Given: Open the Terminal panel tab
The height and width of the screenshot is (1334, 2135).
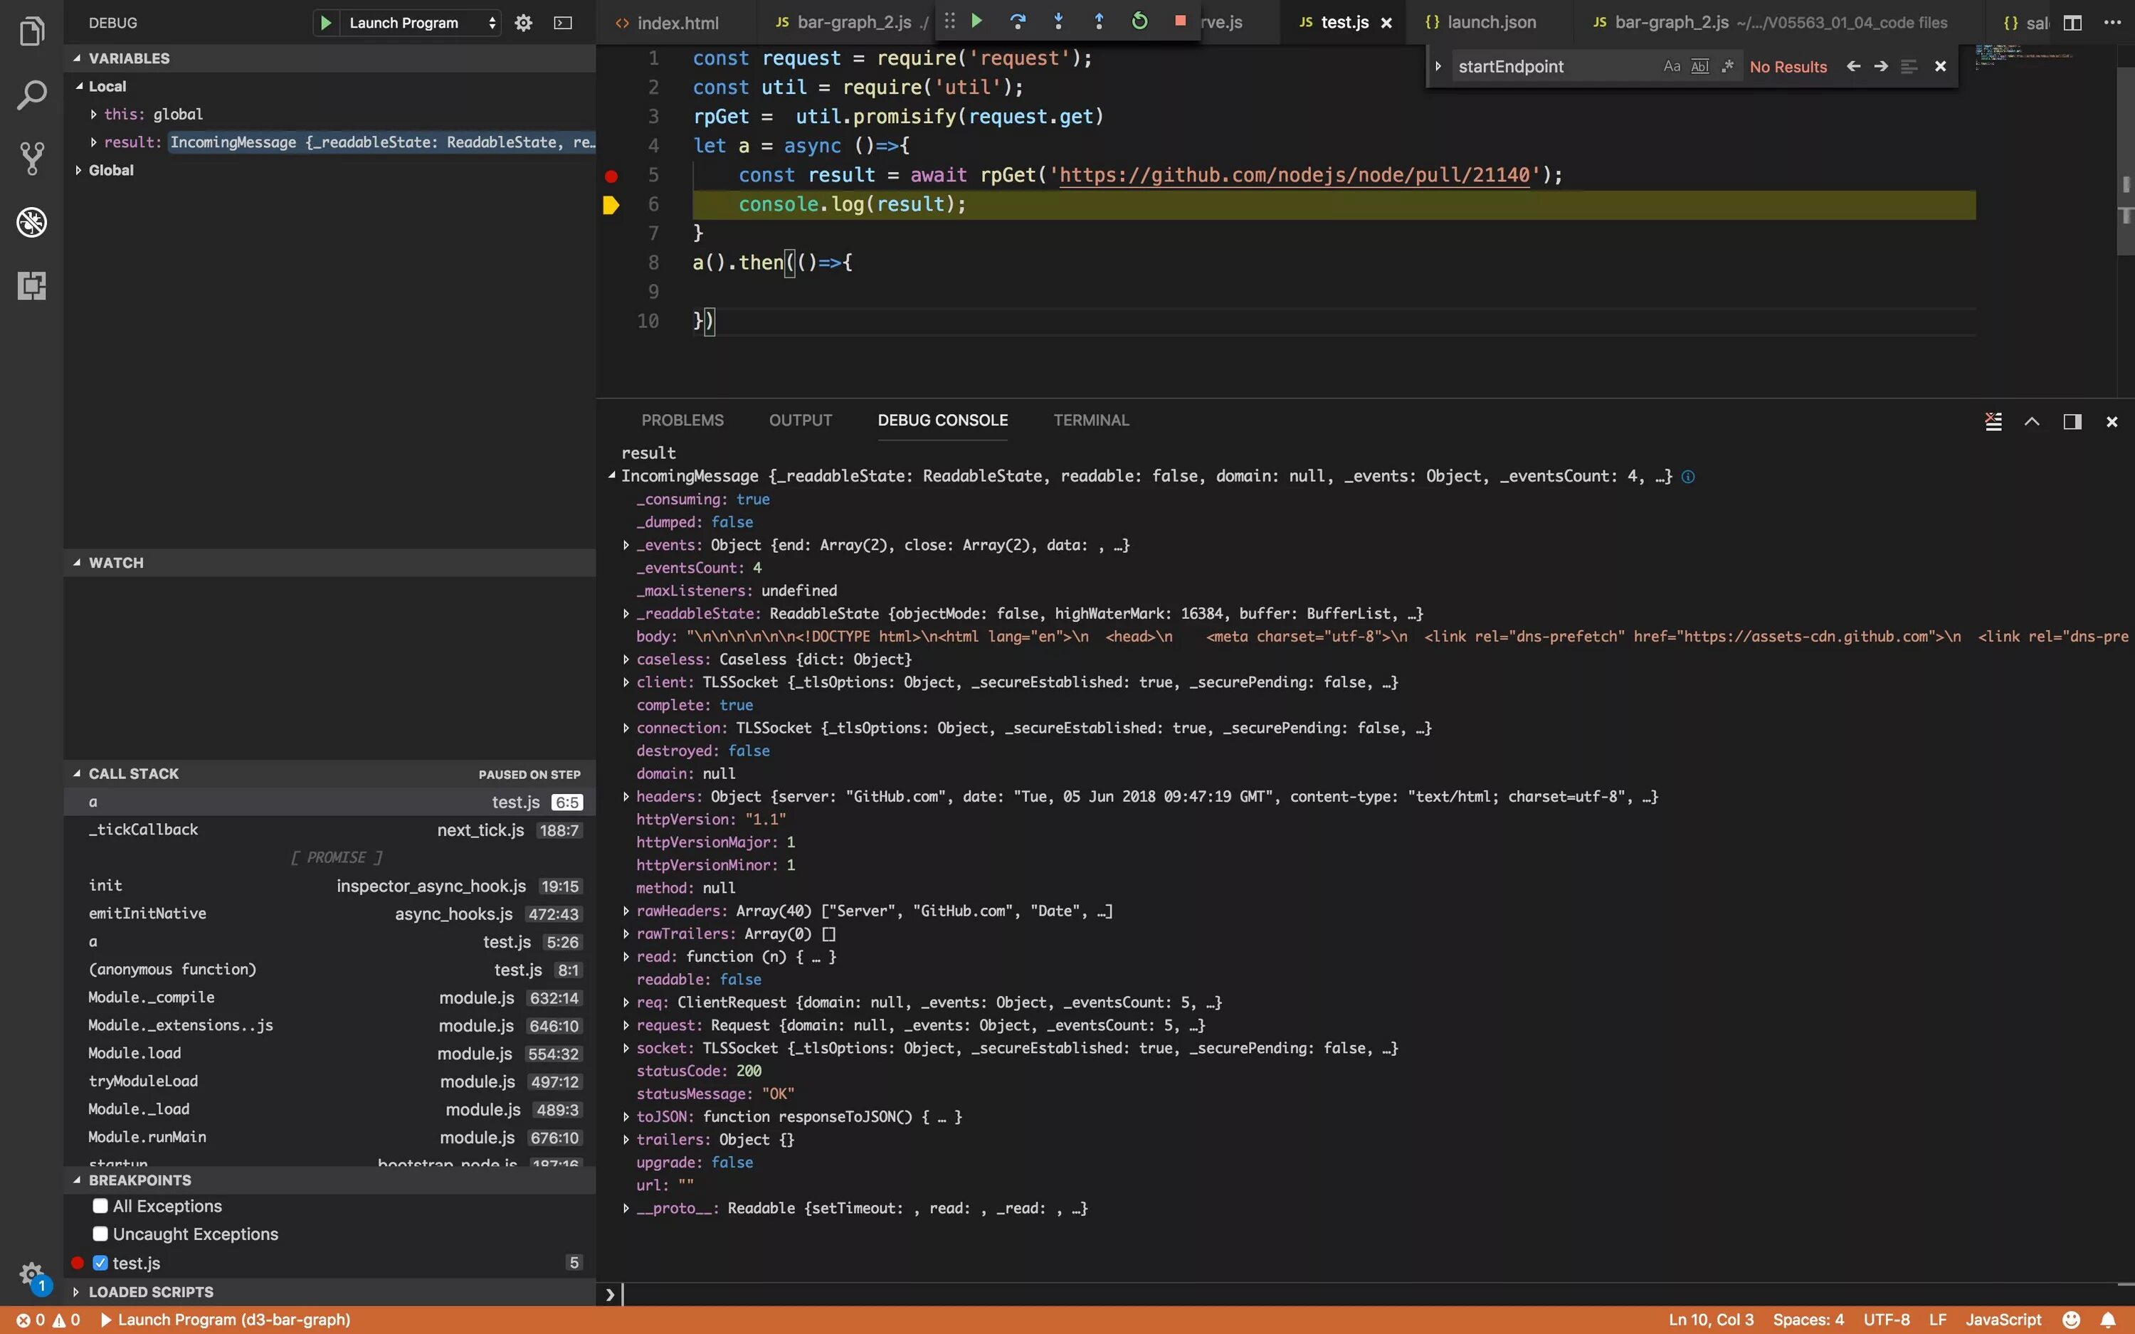Looking at the screenshot, I should click(1090, 421).
